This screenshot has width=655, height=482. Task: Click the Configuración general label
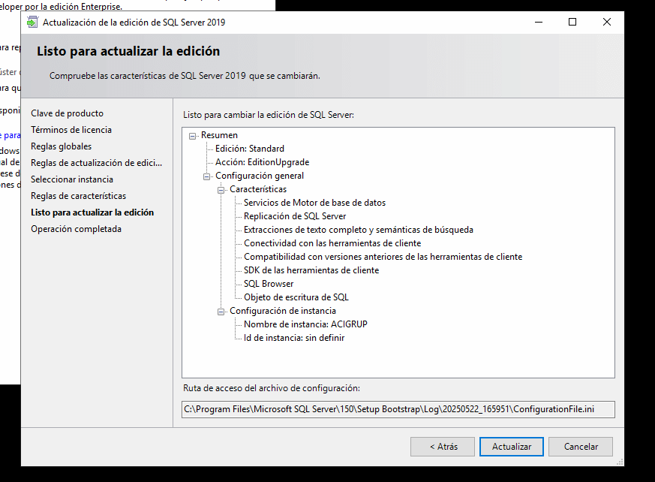pyautogui.click(x=260, y=176)
